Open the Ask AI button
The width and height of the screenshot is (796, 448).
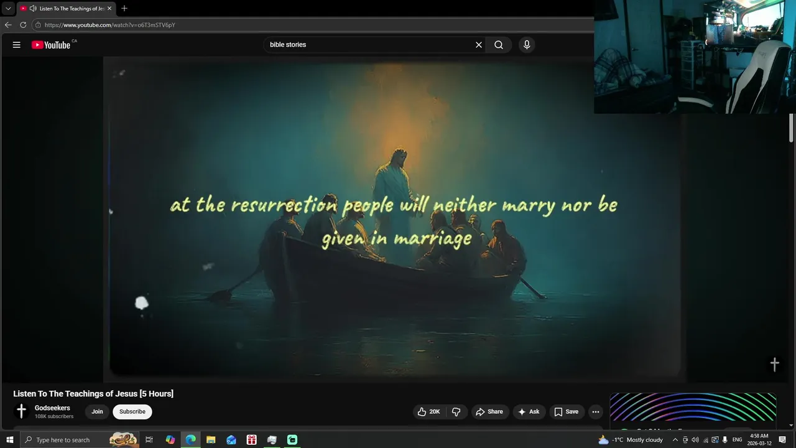tap(529, 412)
